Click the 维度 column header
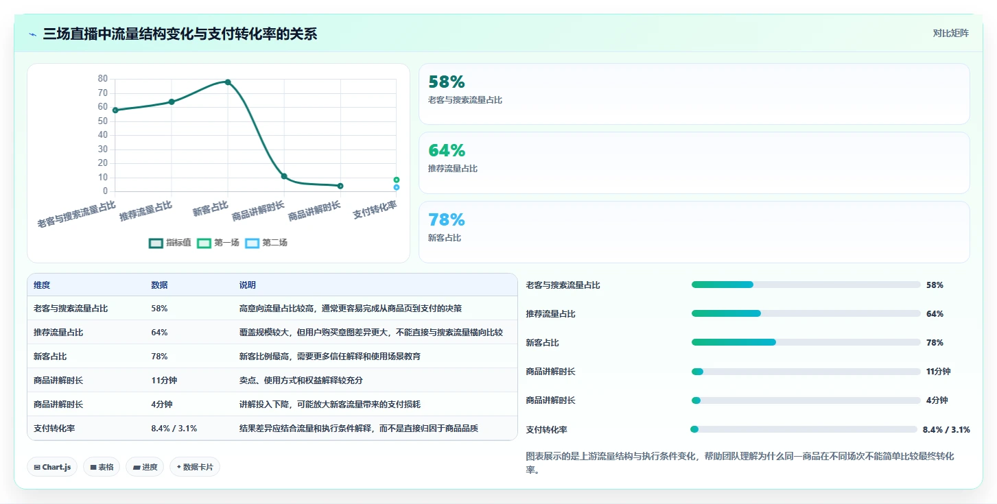 click(x=42, y=285)
